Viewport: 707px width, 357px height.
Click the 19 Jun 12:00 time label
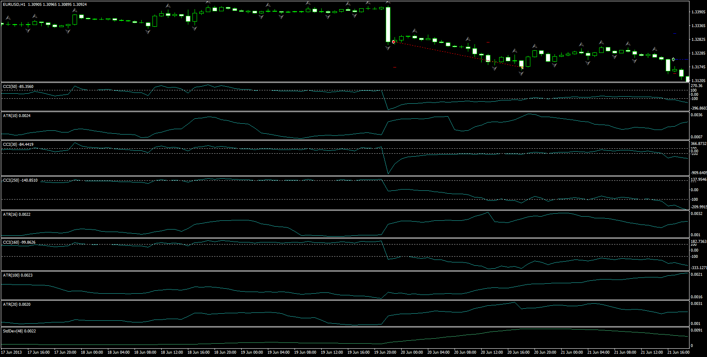click(332, 352)
